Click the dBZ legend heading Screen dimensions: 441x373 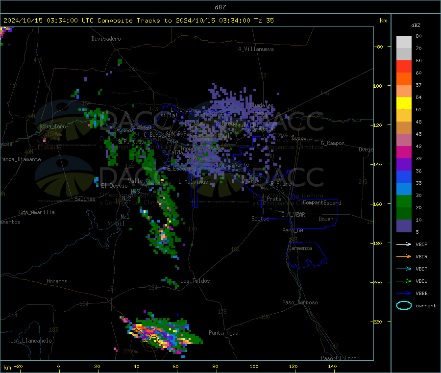click(416, 25)
